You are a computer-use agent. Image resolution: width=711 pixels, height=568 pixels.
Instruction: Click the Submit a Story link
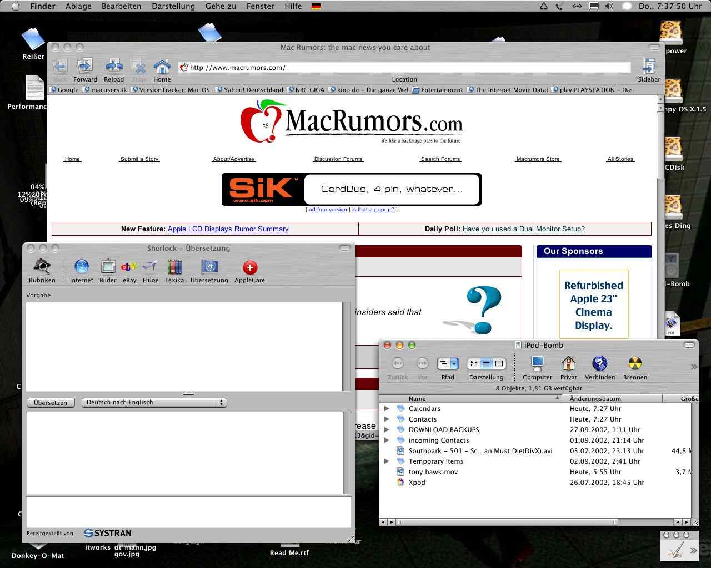(139, 159)
